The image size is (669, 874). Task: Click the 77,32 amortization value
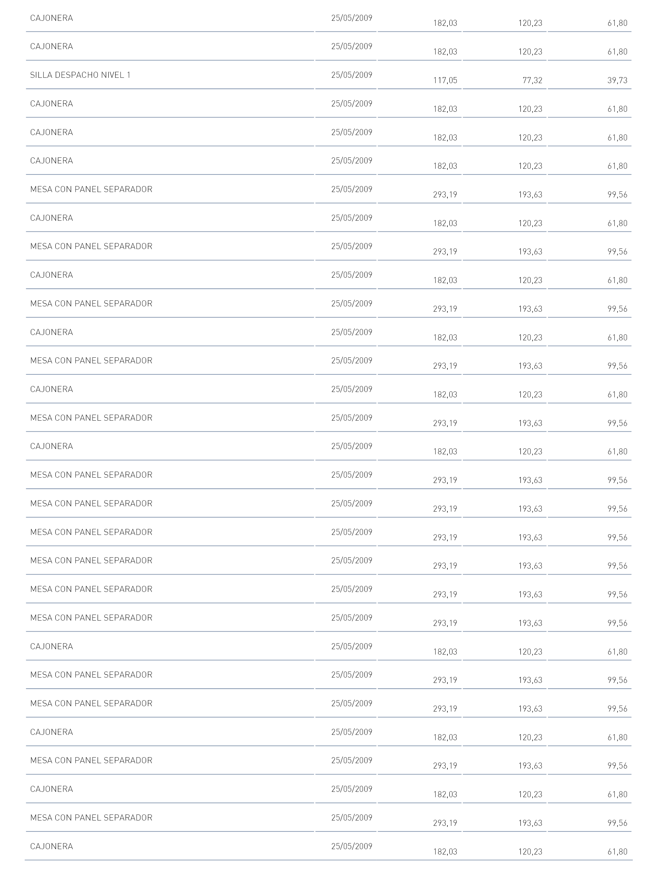click(x=532, y=81)
